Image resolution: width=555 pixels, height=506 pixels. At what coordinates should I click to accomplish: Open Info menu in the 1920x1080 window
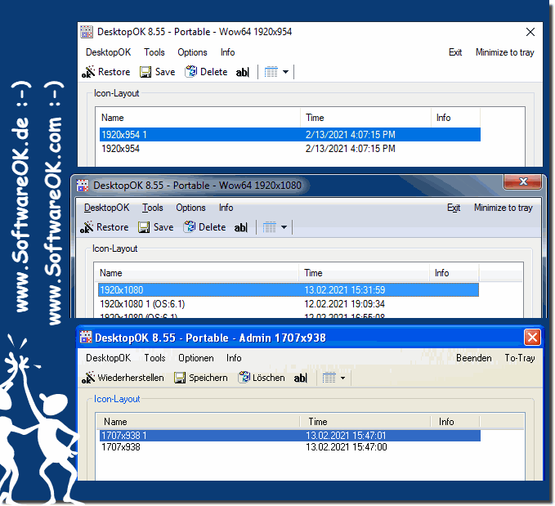point(226,208)
